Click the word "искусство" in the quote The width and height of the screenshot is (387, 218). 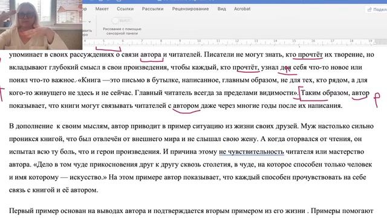pos(86,177)
